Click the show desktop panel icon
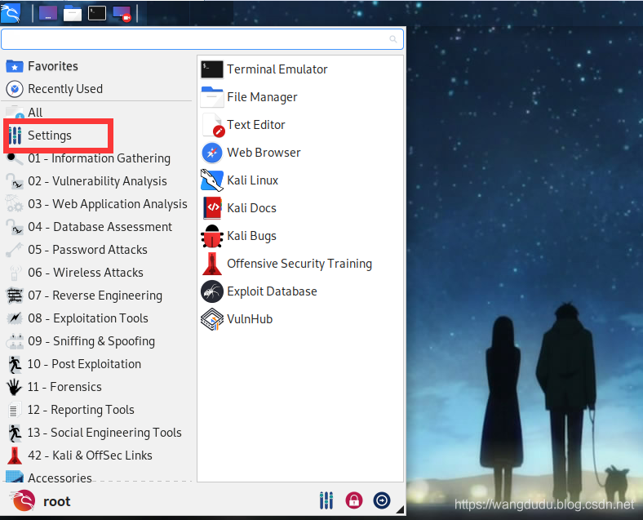The image size is (643, 520). coord(48,13)
